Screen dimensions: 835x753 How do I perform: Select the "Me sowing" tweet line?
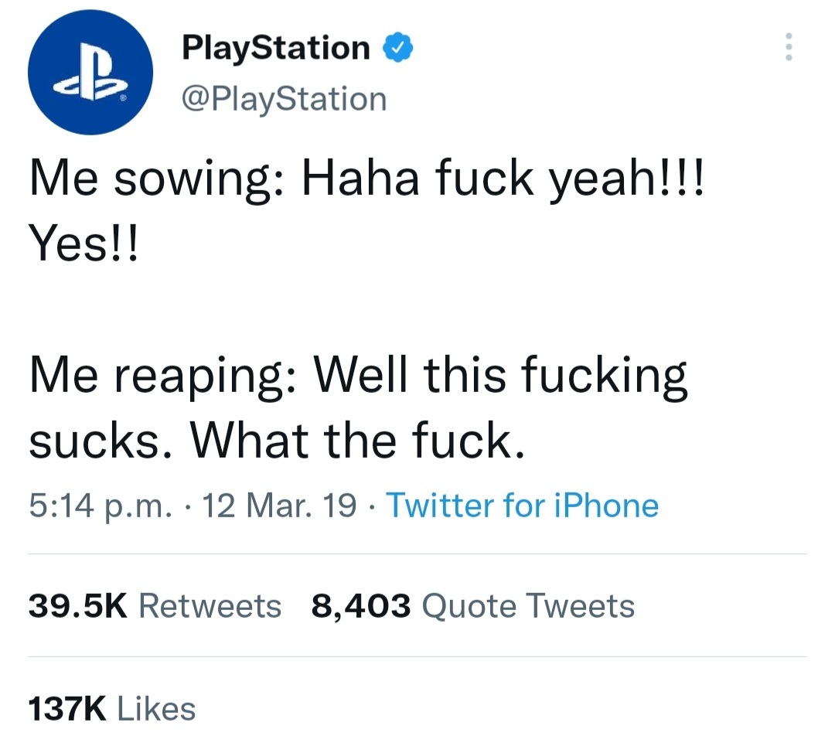367,179
